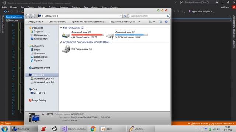This screenshot has height=132, width=236.
Task: Select Библиотеки in navigation pane
Action: [x=38, y=46]
